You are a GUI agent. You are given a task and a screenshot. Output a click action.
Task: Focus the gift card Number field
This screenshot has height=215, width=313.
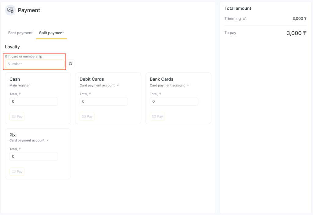[x=35, y=64]
